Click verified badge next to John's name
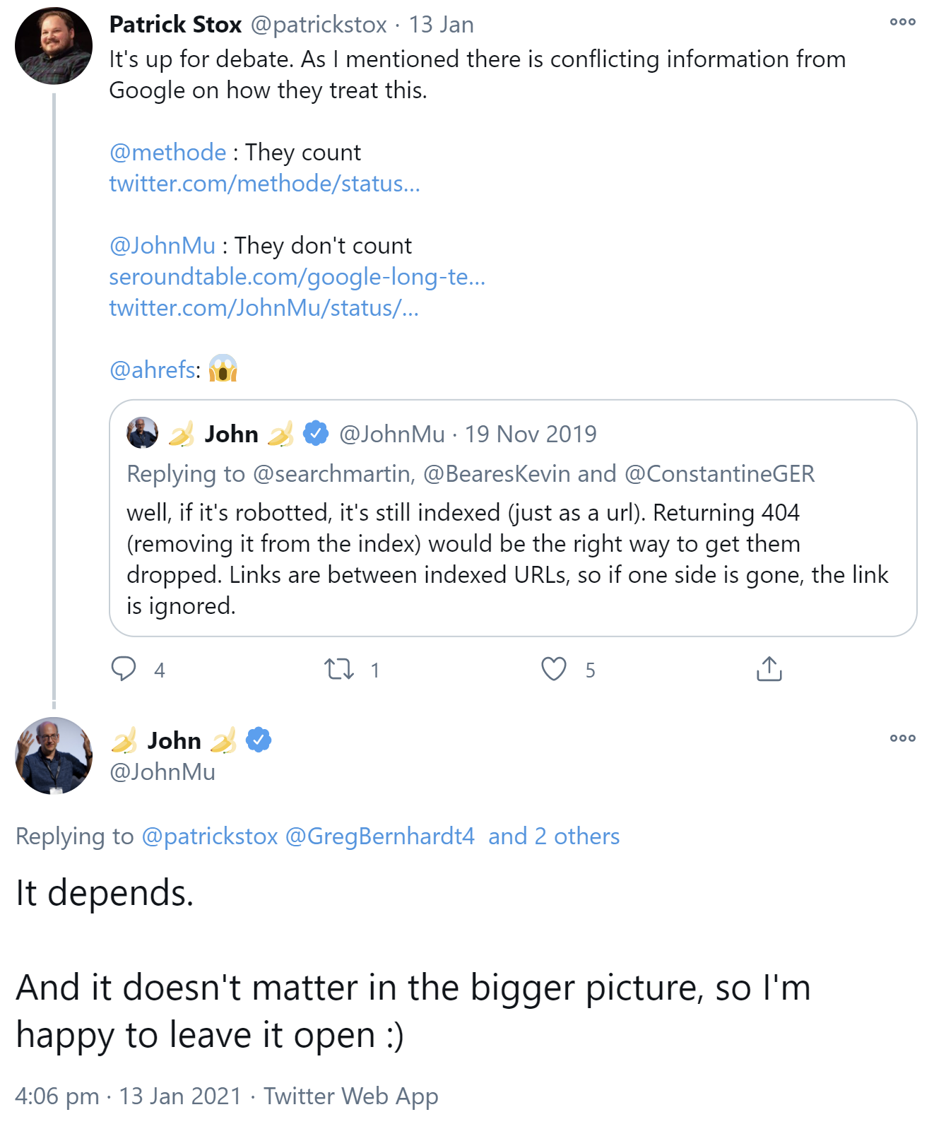 [x=259, y=740]
